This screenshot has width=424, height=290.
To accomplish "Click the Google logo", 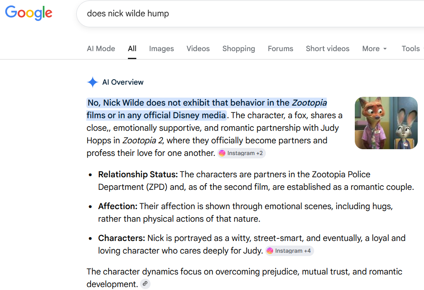I will [x=29, y=13].
